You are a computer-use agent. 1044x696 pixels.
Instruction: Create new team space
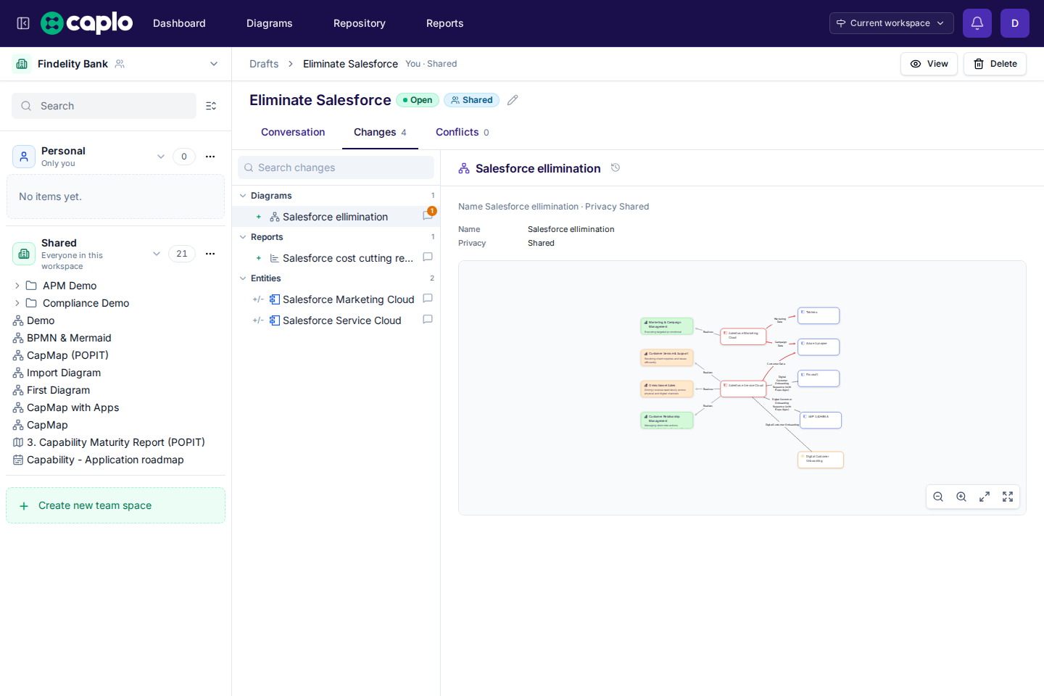(115, 505)
